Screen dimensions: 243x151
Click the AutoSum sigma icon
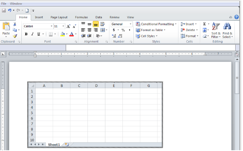(205, 24)
